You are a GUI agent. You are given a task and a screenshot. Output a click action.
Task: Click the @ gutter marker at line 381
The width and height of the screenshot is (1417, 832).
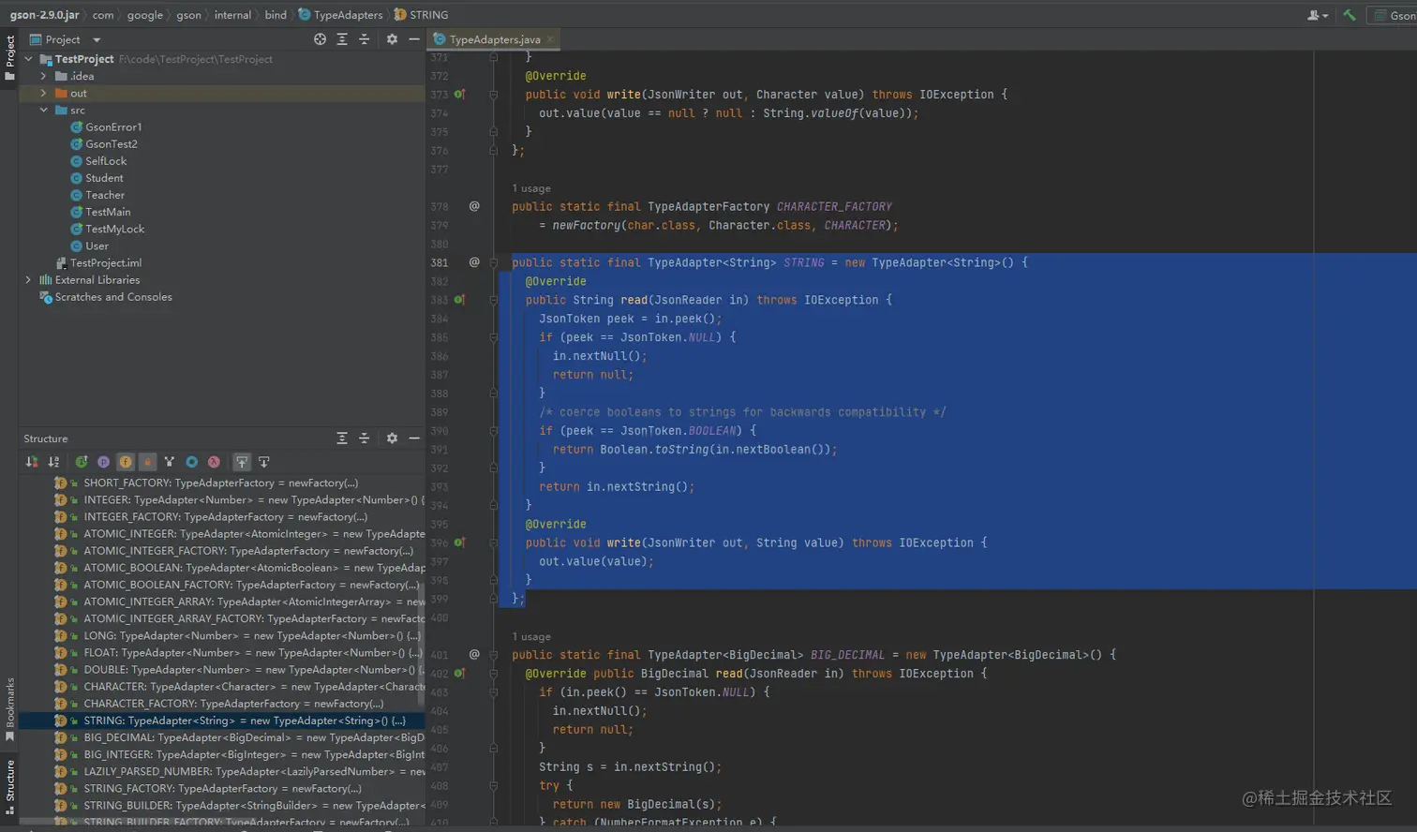(x=474, y=262)
